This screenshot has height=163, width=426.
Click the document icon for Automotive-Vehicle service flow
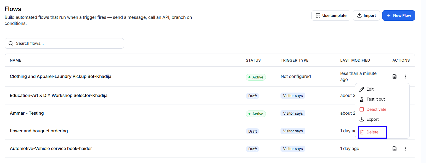395,149
